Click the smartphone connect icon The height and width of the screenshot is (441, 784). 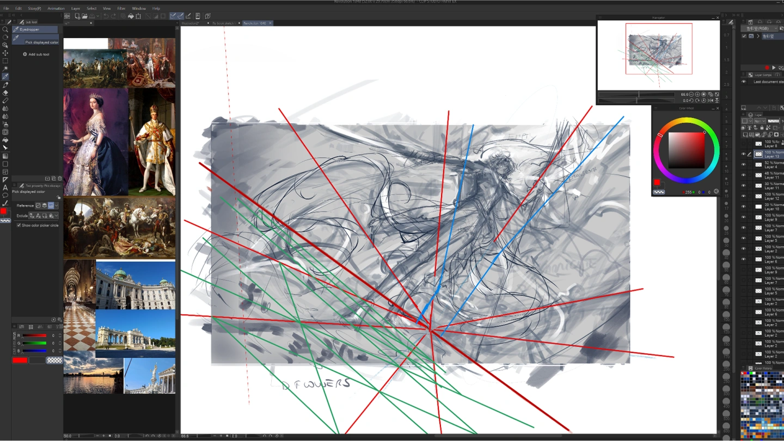pyautogui.click(x=198, y=16)
